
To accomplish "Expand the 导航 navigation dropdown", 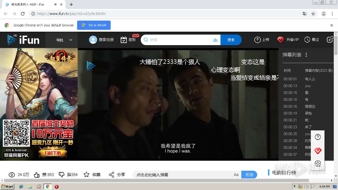I will click(x=64, y=40).
